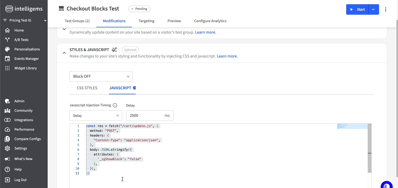This screenshot has width=398, height=188.
Task: Open Performance gauge icon
Action: [x=7, y=129]
